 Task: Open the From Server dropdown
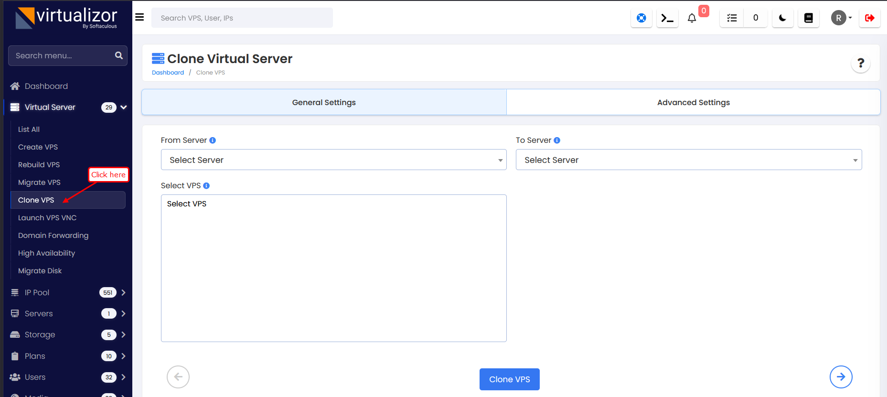[x=333, y=160]
